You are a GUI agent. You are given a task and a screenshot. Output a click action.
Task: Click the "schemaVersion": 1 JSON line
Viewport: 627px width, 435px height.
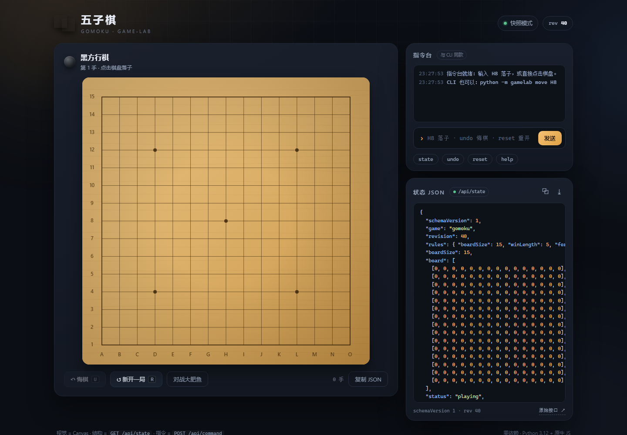pyautogui.click(x=453, y=221)
